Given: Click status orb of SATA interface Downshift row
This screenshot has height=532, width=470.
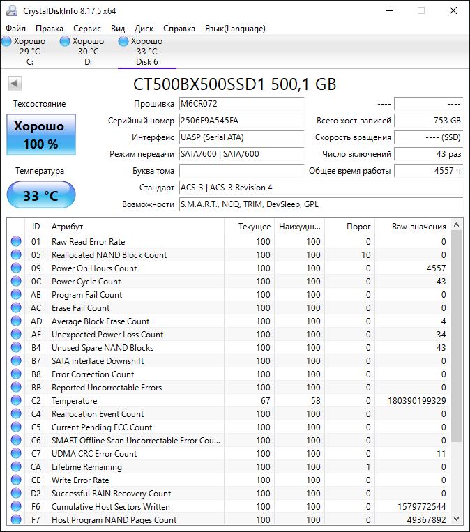Looking at the screenshot, I should pyautogui.click(x=16, y=360).
